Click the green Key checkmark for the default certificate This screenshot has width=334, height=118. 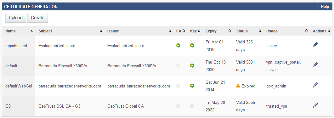pos(192,65)
